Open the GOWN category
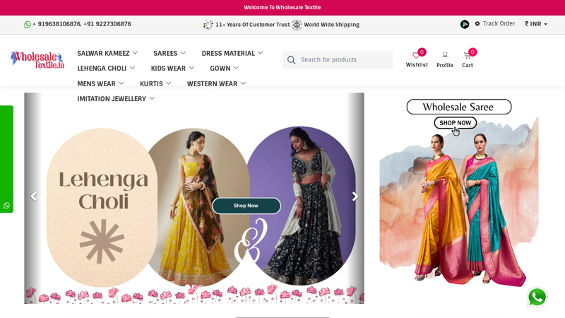Screen dimensions: 565x318 (x=220, y=69)
